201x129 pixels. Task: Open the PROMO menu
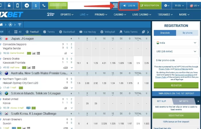point(101,14)
